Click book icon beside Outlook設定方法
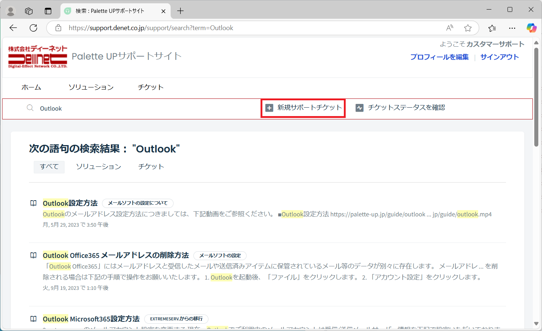 (33, 203)
